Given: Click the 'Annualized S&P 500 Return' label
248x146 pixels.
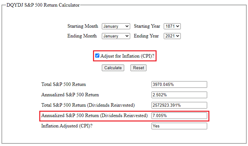Looking at the screenshot, I should 70,95.
